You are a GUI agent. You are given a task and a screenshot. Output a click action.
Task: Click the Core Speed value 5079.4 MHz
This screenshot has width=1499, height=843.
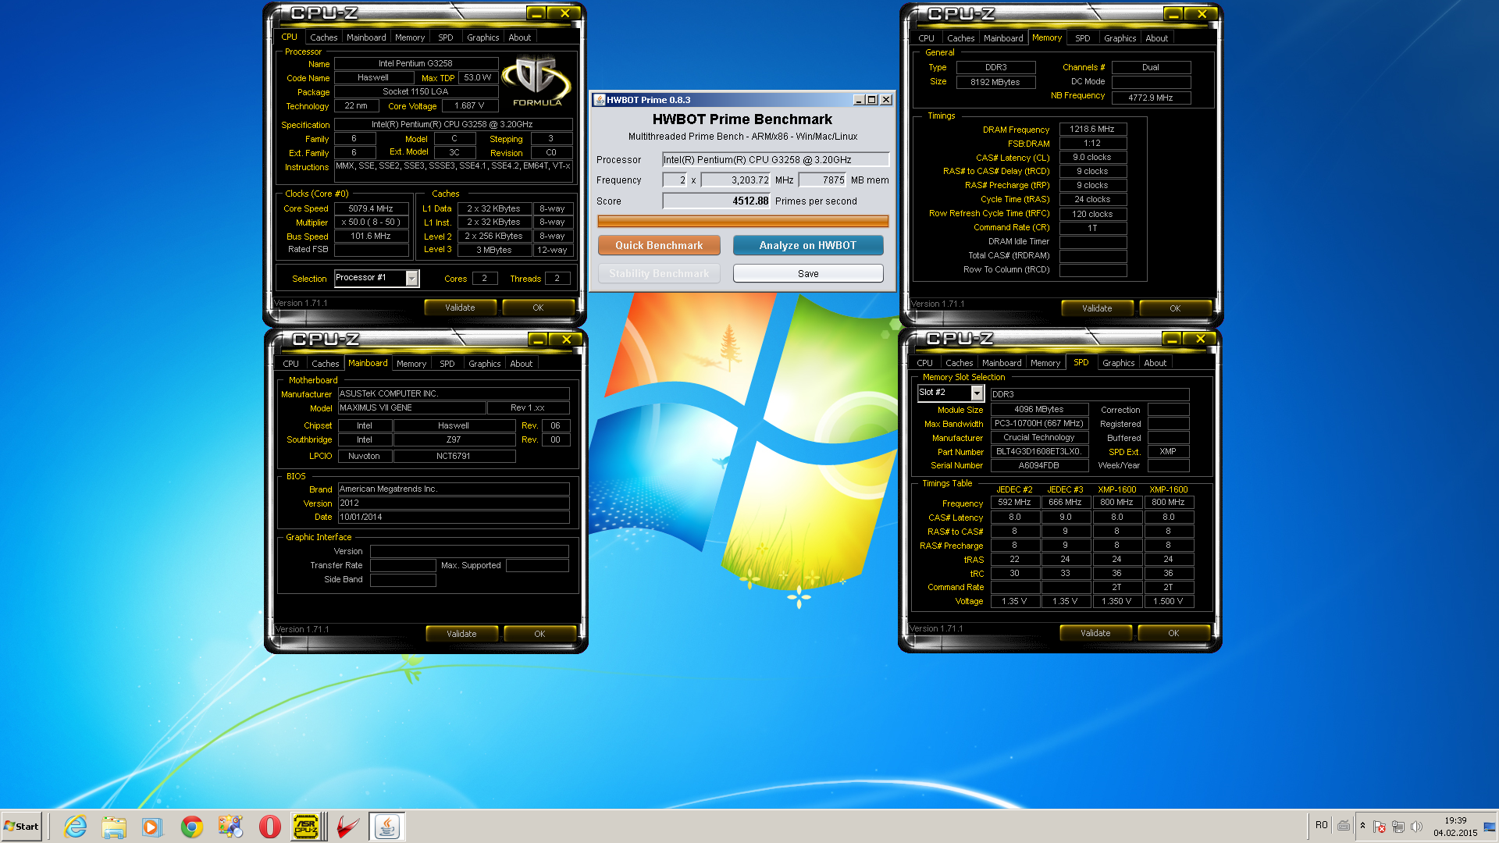372,208
